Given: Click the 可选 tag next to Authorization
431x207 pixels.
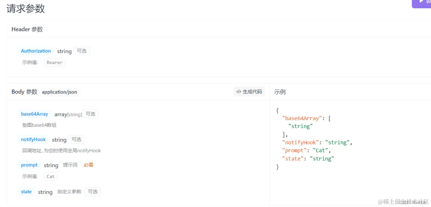Looking at the screenshot, I should click(x=82, y=51).
